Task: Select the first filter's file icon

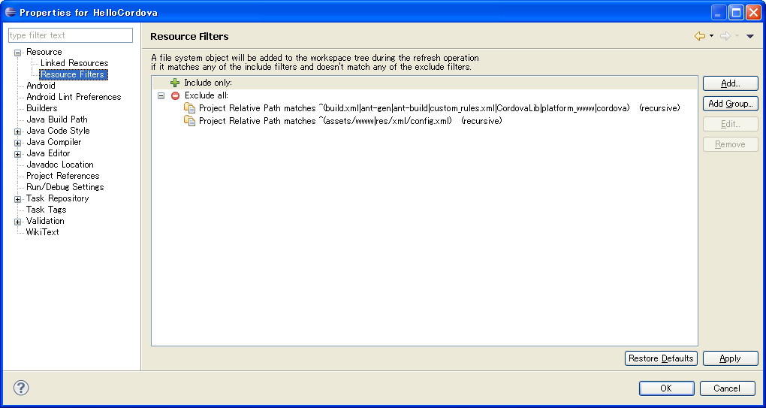Action: 189,108
